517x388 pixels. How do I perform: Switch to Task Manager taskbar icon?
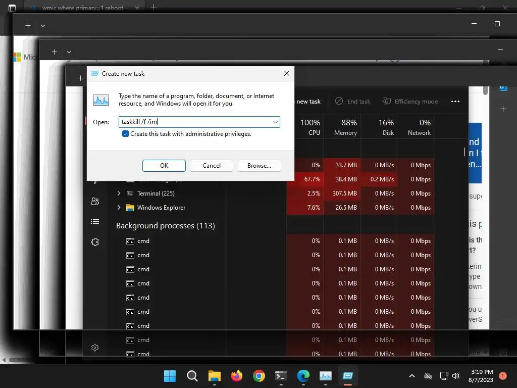(x=326, y=376)
